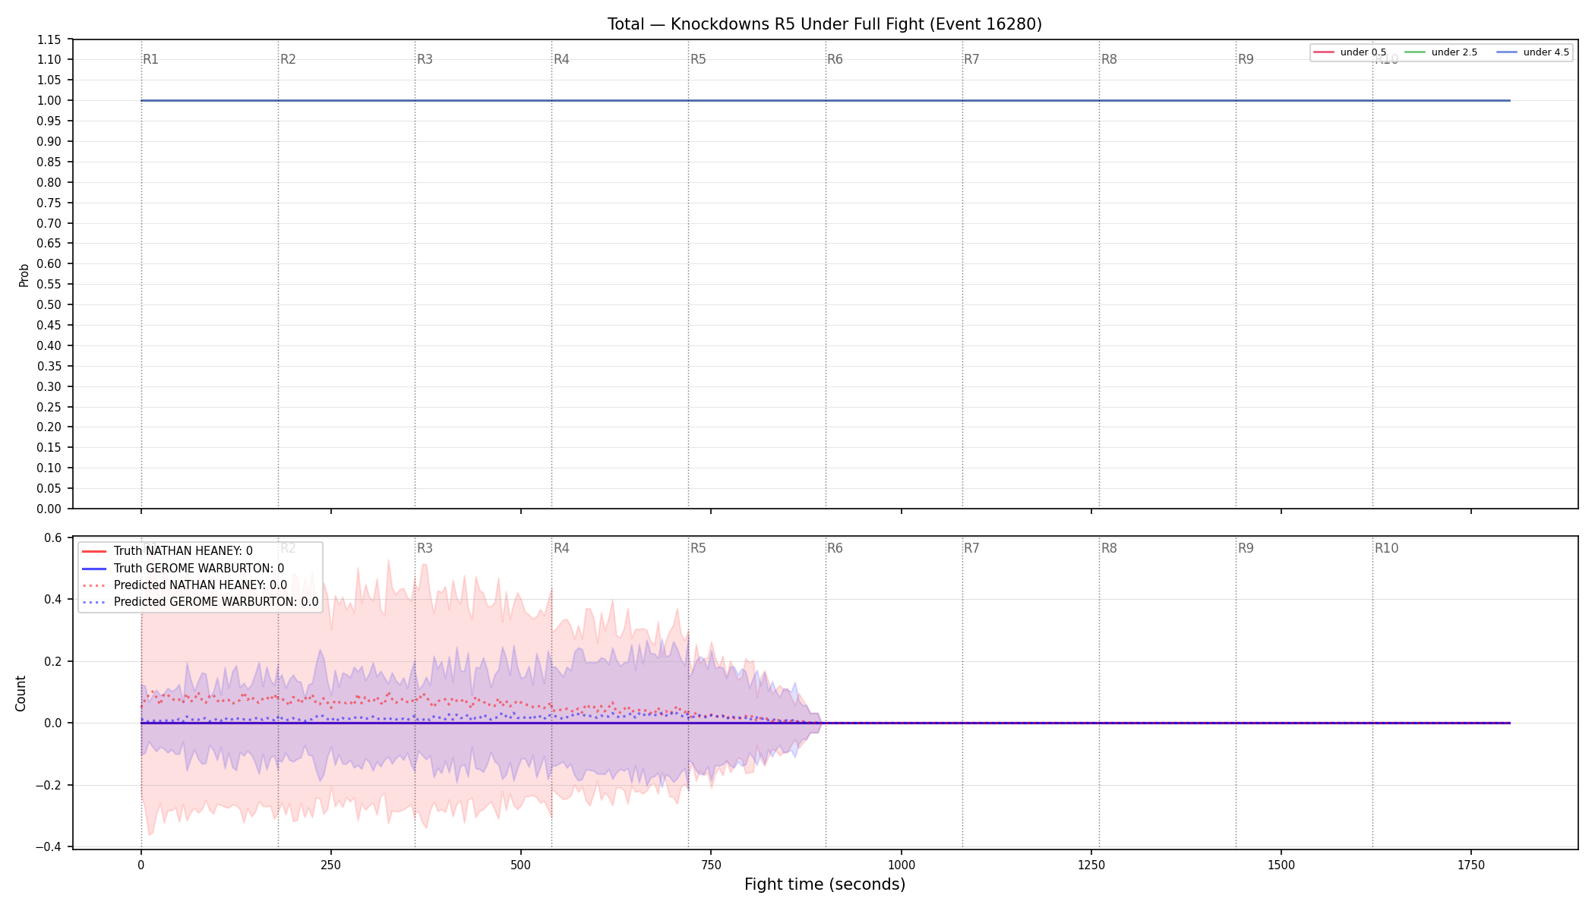The height and width of the screenshot is (911, 1595).
Task: Click the R3 round marker in top chart
Action: pos(425,59)
